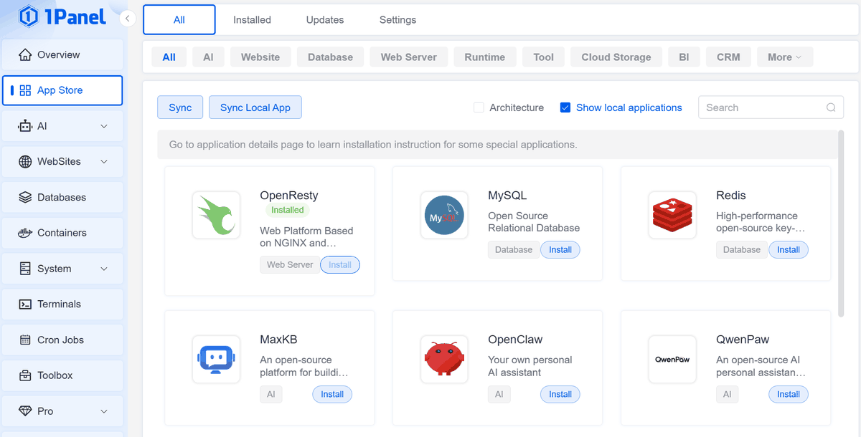Install the MySQL application
This screenshot has height=437, width=861.
click(560, 250)
